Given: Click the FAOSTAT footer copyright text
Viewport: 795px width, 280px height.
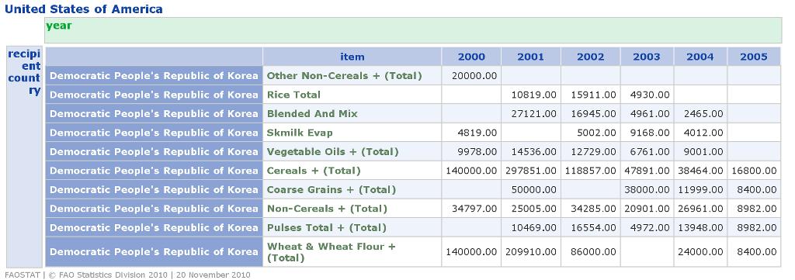Looking at the screenshot, I should tap(127, 275).
